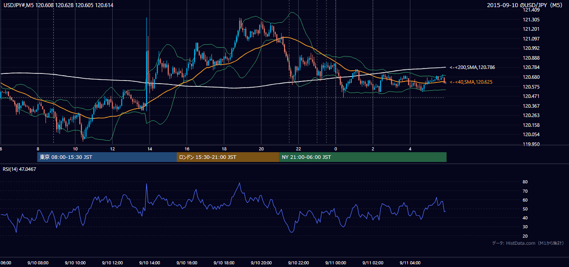The width and height of the screenshot is (569, 267).
Task: Click price axis label 120.575
Action: [532, 87]
